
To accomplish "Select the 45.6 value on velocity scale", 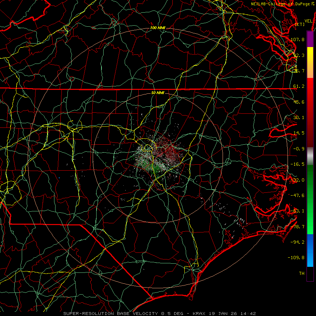I will [299, 102].
